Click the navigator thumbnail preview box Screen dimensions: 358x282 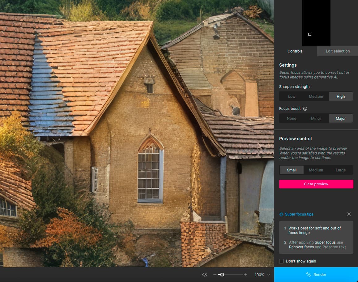coord(310,34)
